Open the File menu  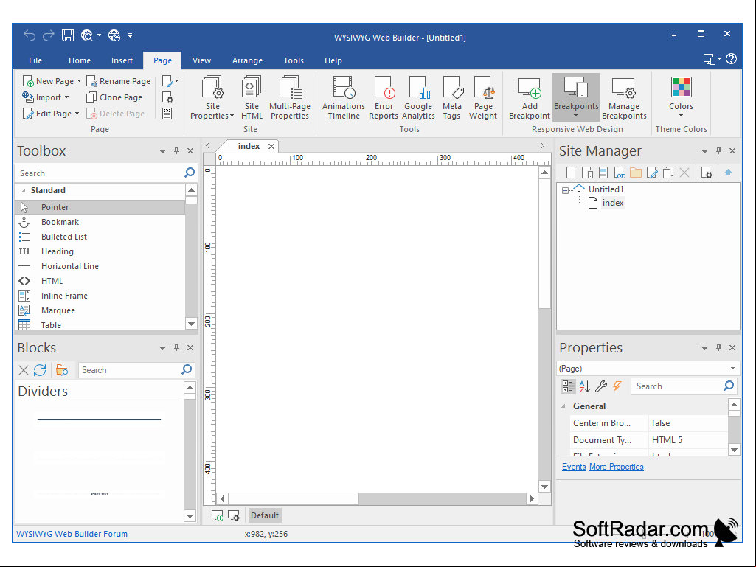(x=35, y=60)
